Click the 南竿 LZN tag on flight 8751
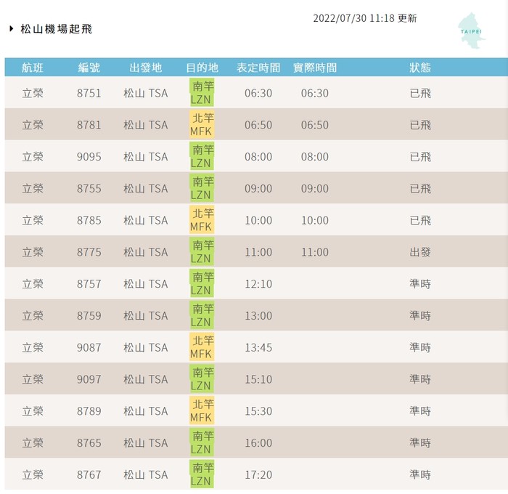This screenshot has height=494, width=508. [202, 93]
